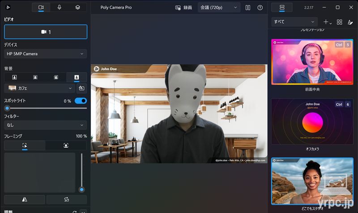Click the add scene plus button
Viewport: 358px width, 213px height.
tap(327, 22)
